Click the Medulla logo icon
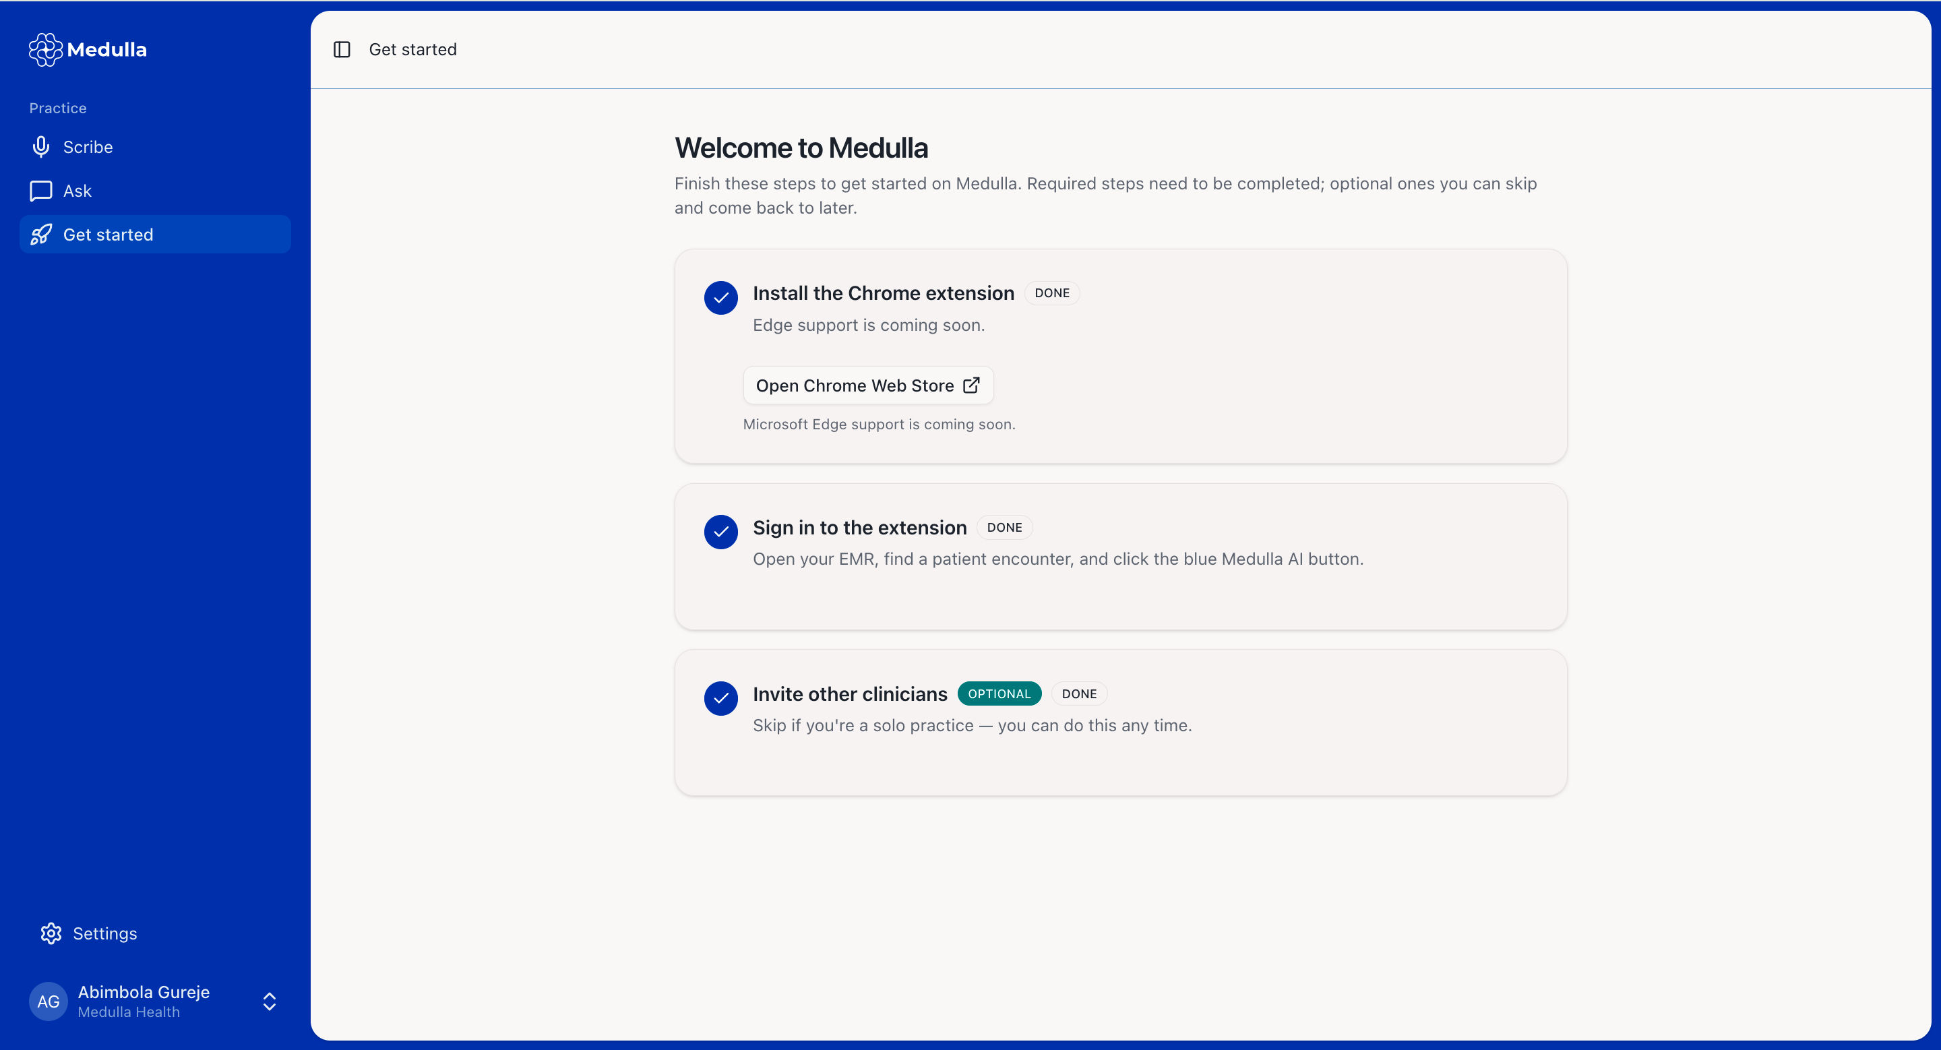This screenshot has height=1050, width=1941. point(45,50)
